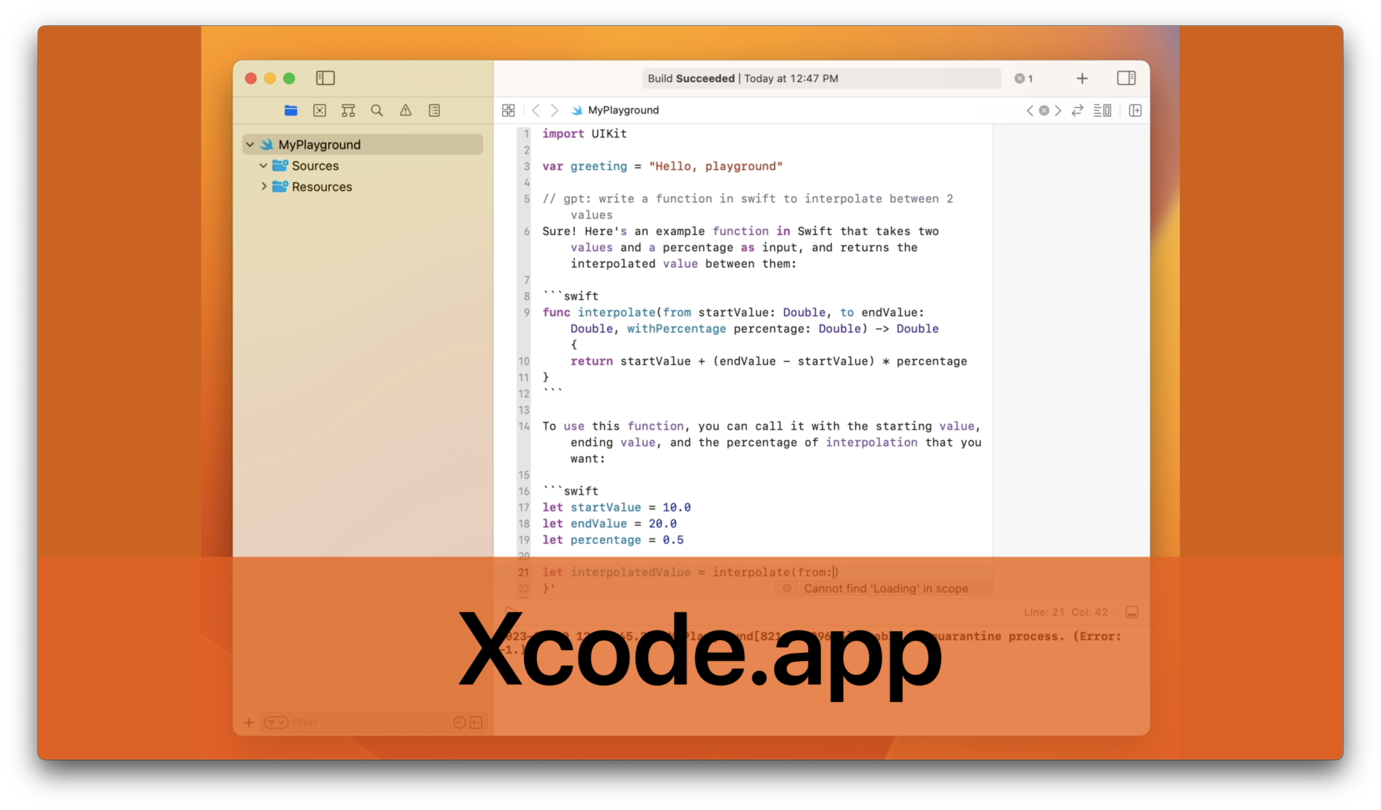Click the Line 21 Col 42 indicator
Screen dimensions: 1381x810
pyautogui.click(x=1065, y=612)
